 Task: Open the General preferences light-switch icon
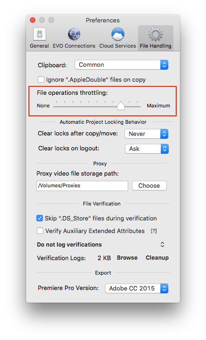click(39, 34)
